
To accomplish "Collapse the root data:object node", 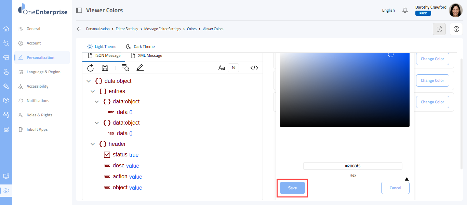I will pyautogui.click(x=89, y=81).
